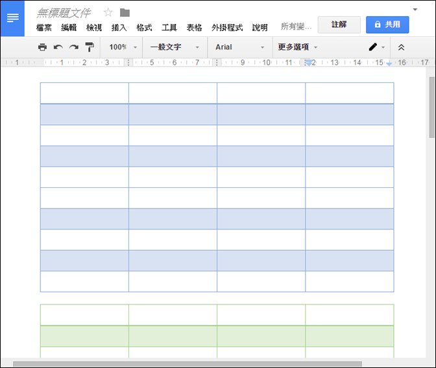This screenshot has width=436, height=368.
Task: Undo the last action
Action: (58, 47)
